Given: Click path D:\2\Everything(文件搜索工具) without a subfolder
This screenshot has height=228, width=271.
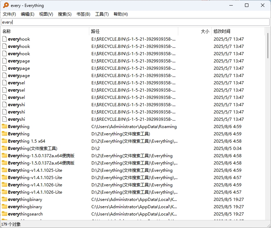Looking at the screenshot, I should (x=121, y=134).
